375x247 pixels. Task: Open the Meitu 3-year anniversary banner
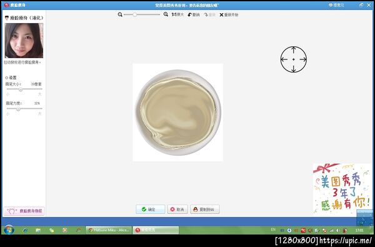(342, 189)
